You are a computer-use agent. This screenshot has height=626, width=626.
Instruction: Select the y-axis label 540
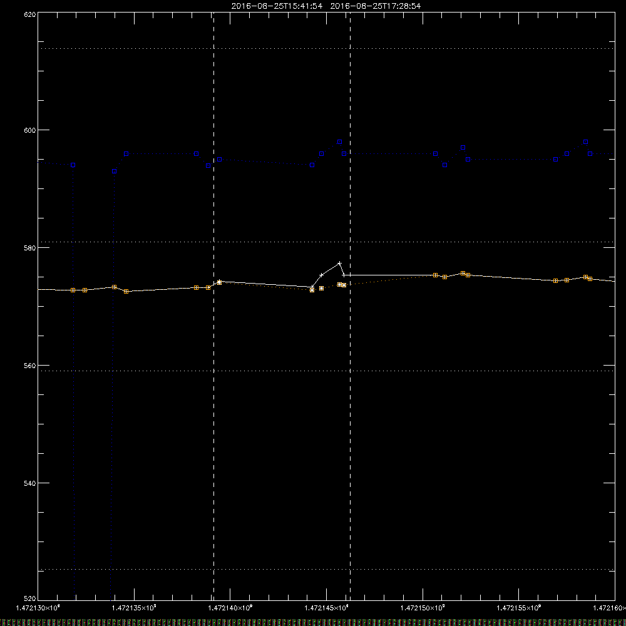(30, 483)
